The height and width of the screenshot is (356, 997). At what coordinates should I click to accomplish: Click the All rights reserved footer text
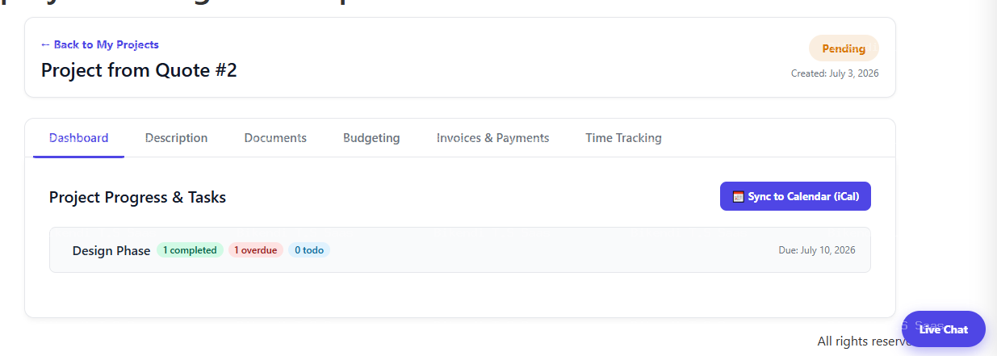pyautogui.click(x=860, y=341)
